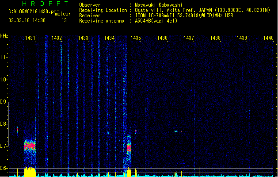Click the date stamp 02.02.16 14:30
Image resolution: width=278 pixels, height=177 pixels.
pos(27,20)
